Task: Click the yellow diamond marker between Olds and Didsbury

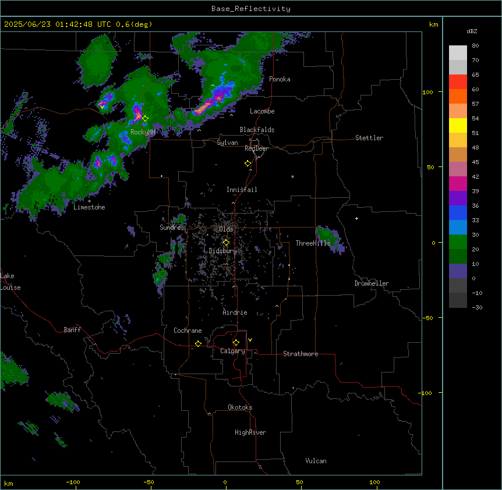Action: click(x=226, y=243)
